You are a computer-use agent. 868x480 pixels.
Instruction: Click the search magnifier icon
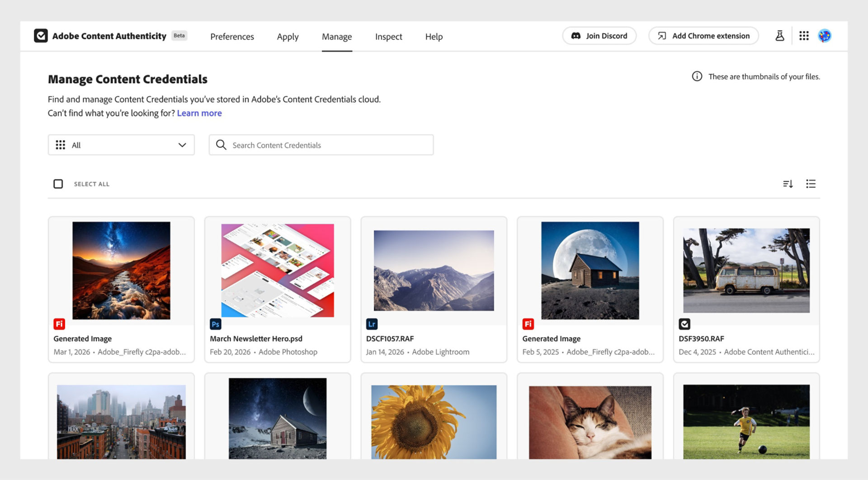[x=221, y=145]
